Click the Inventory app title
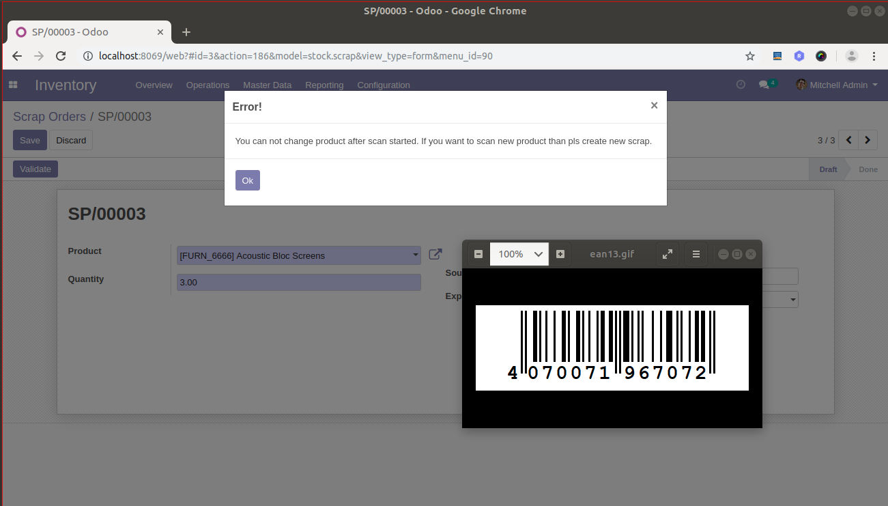The height and width of the screenshot is (506, 888). [66, 85]
